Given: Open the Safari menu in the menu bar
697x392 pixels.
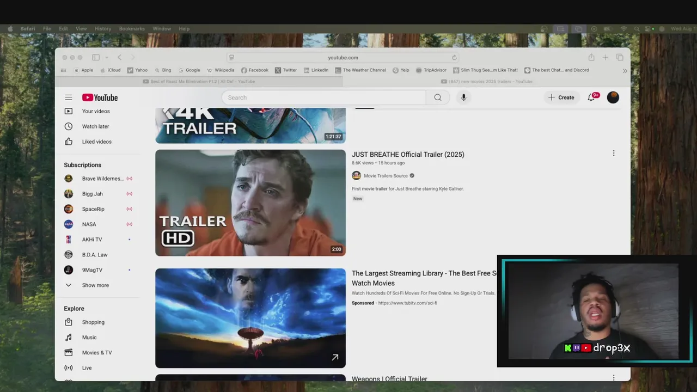Looking at the screenshot, I should [x=28, y=29].
